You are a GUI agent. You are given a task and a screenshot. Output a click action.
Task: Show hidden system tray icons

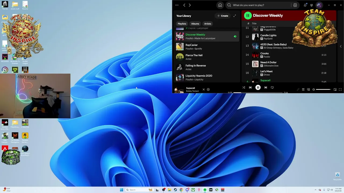tap(316, 190)
